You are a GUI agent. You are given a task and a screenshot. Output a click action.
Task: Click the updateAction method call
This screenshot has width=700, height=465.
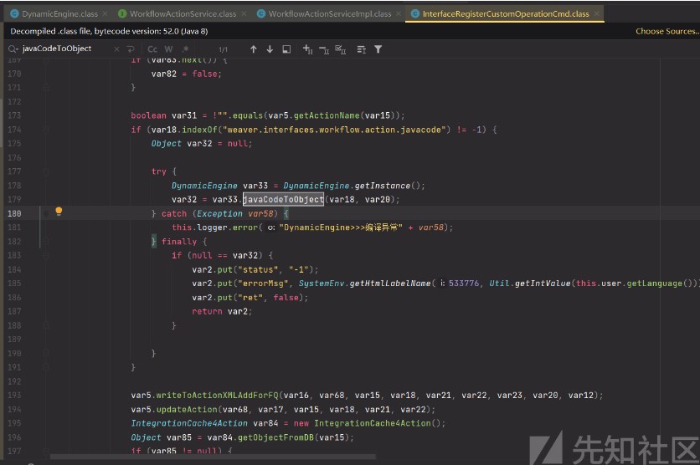click(x=187, y=409)
